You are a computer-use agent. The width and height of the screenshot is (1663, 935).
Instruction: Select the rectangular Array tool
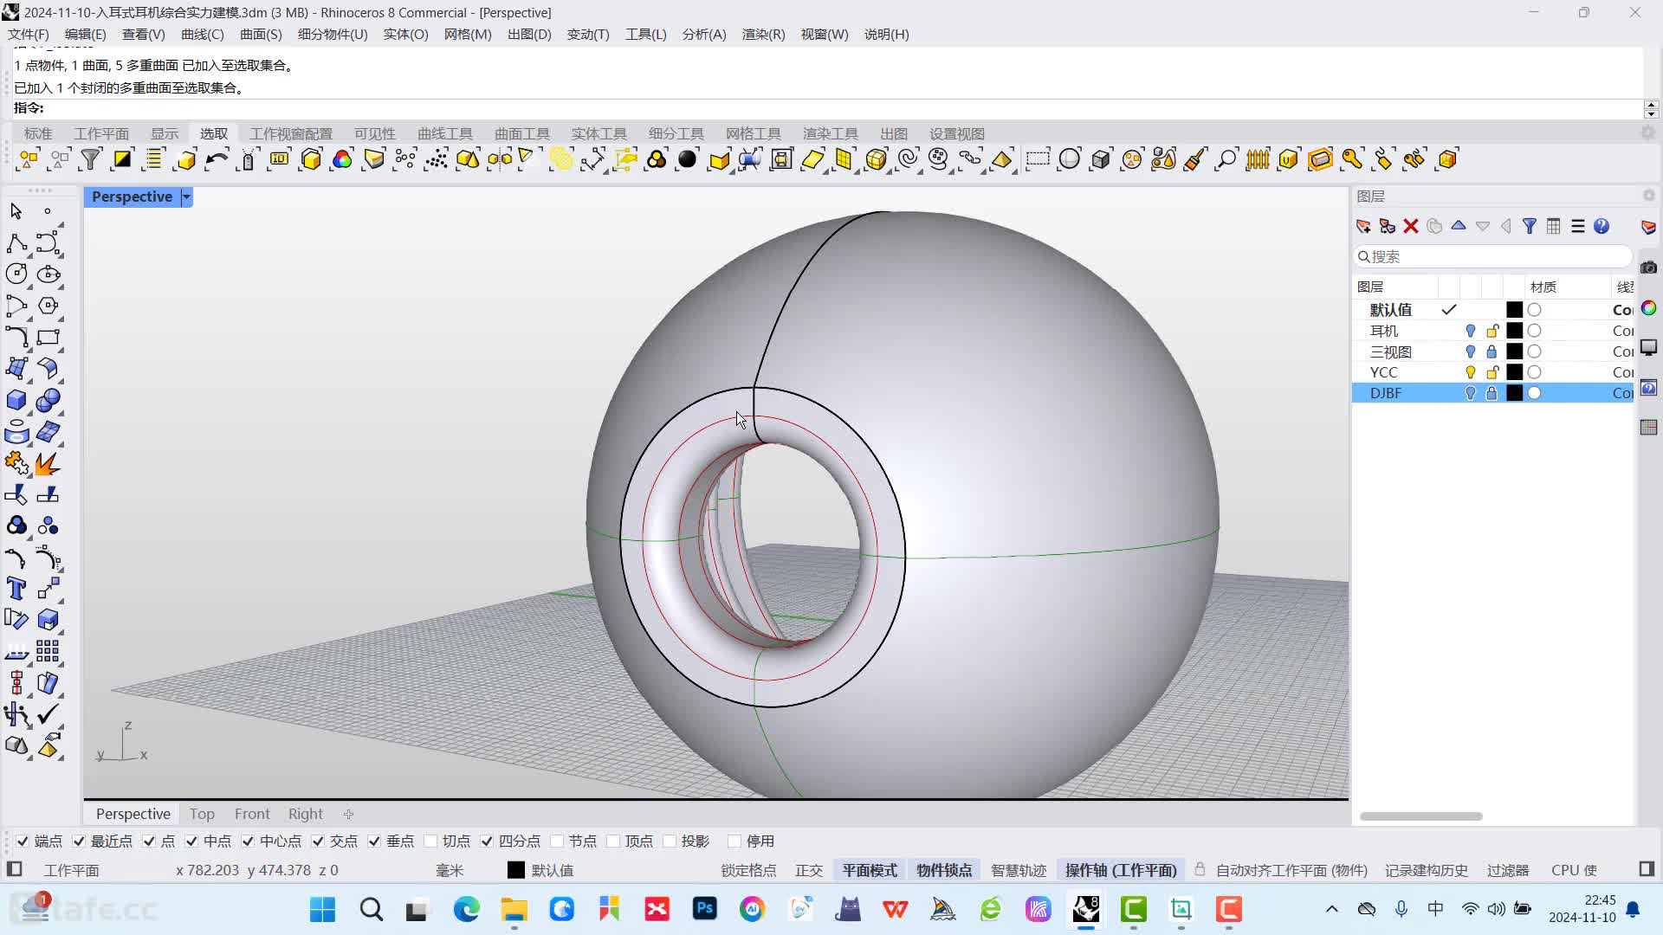(49, 651)
